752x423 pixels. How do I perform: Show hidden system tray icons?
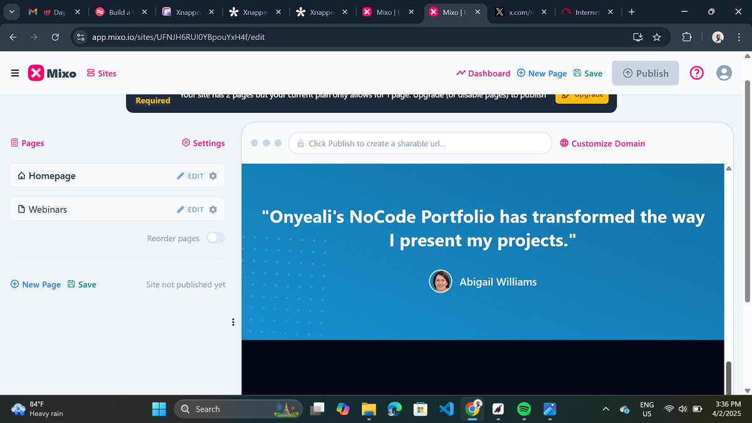point(605,409)
